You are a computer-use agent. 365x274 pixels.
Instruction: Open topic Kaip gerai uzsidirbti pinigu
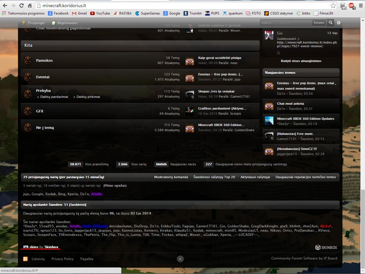coord(220,58)
